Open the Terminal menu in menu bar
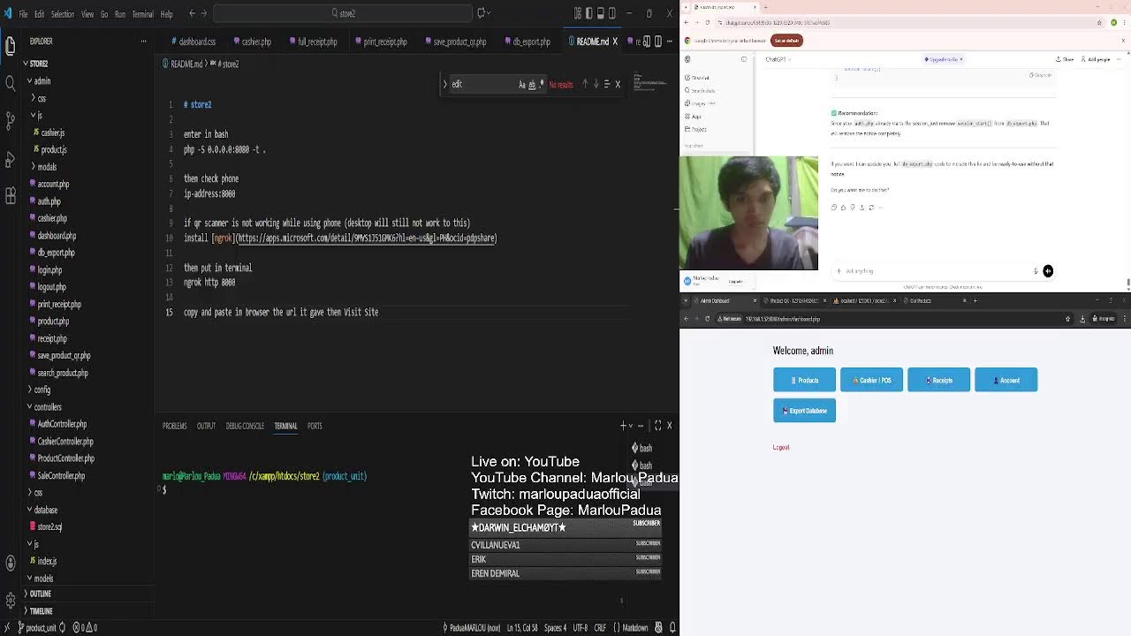This screenshot has width=1131, height=636. pyautogui.click(x=142, y=14)
